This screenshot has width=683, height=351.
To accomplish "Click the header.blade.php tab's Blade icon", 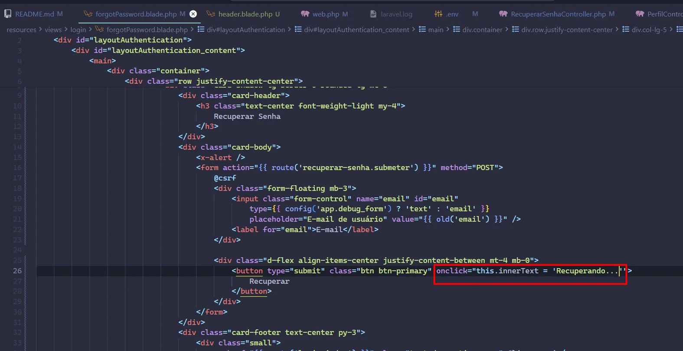I will 211,14.
